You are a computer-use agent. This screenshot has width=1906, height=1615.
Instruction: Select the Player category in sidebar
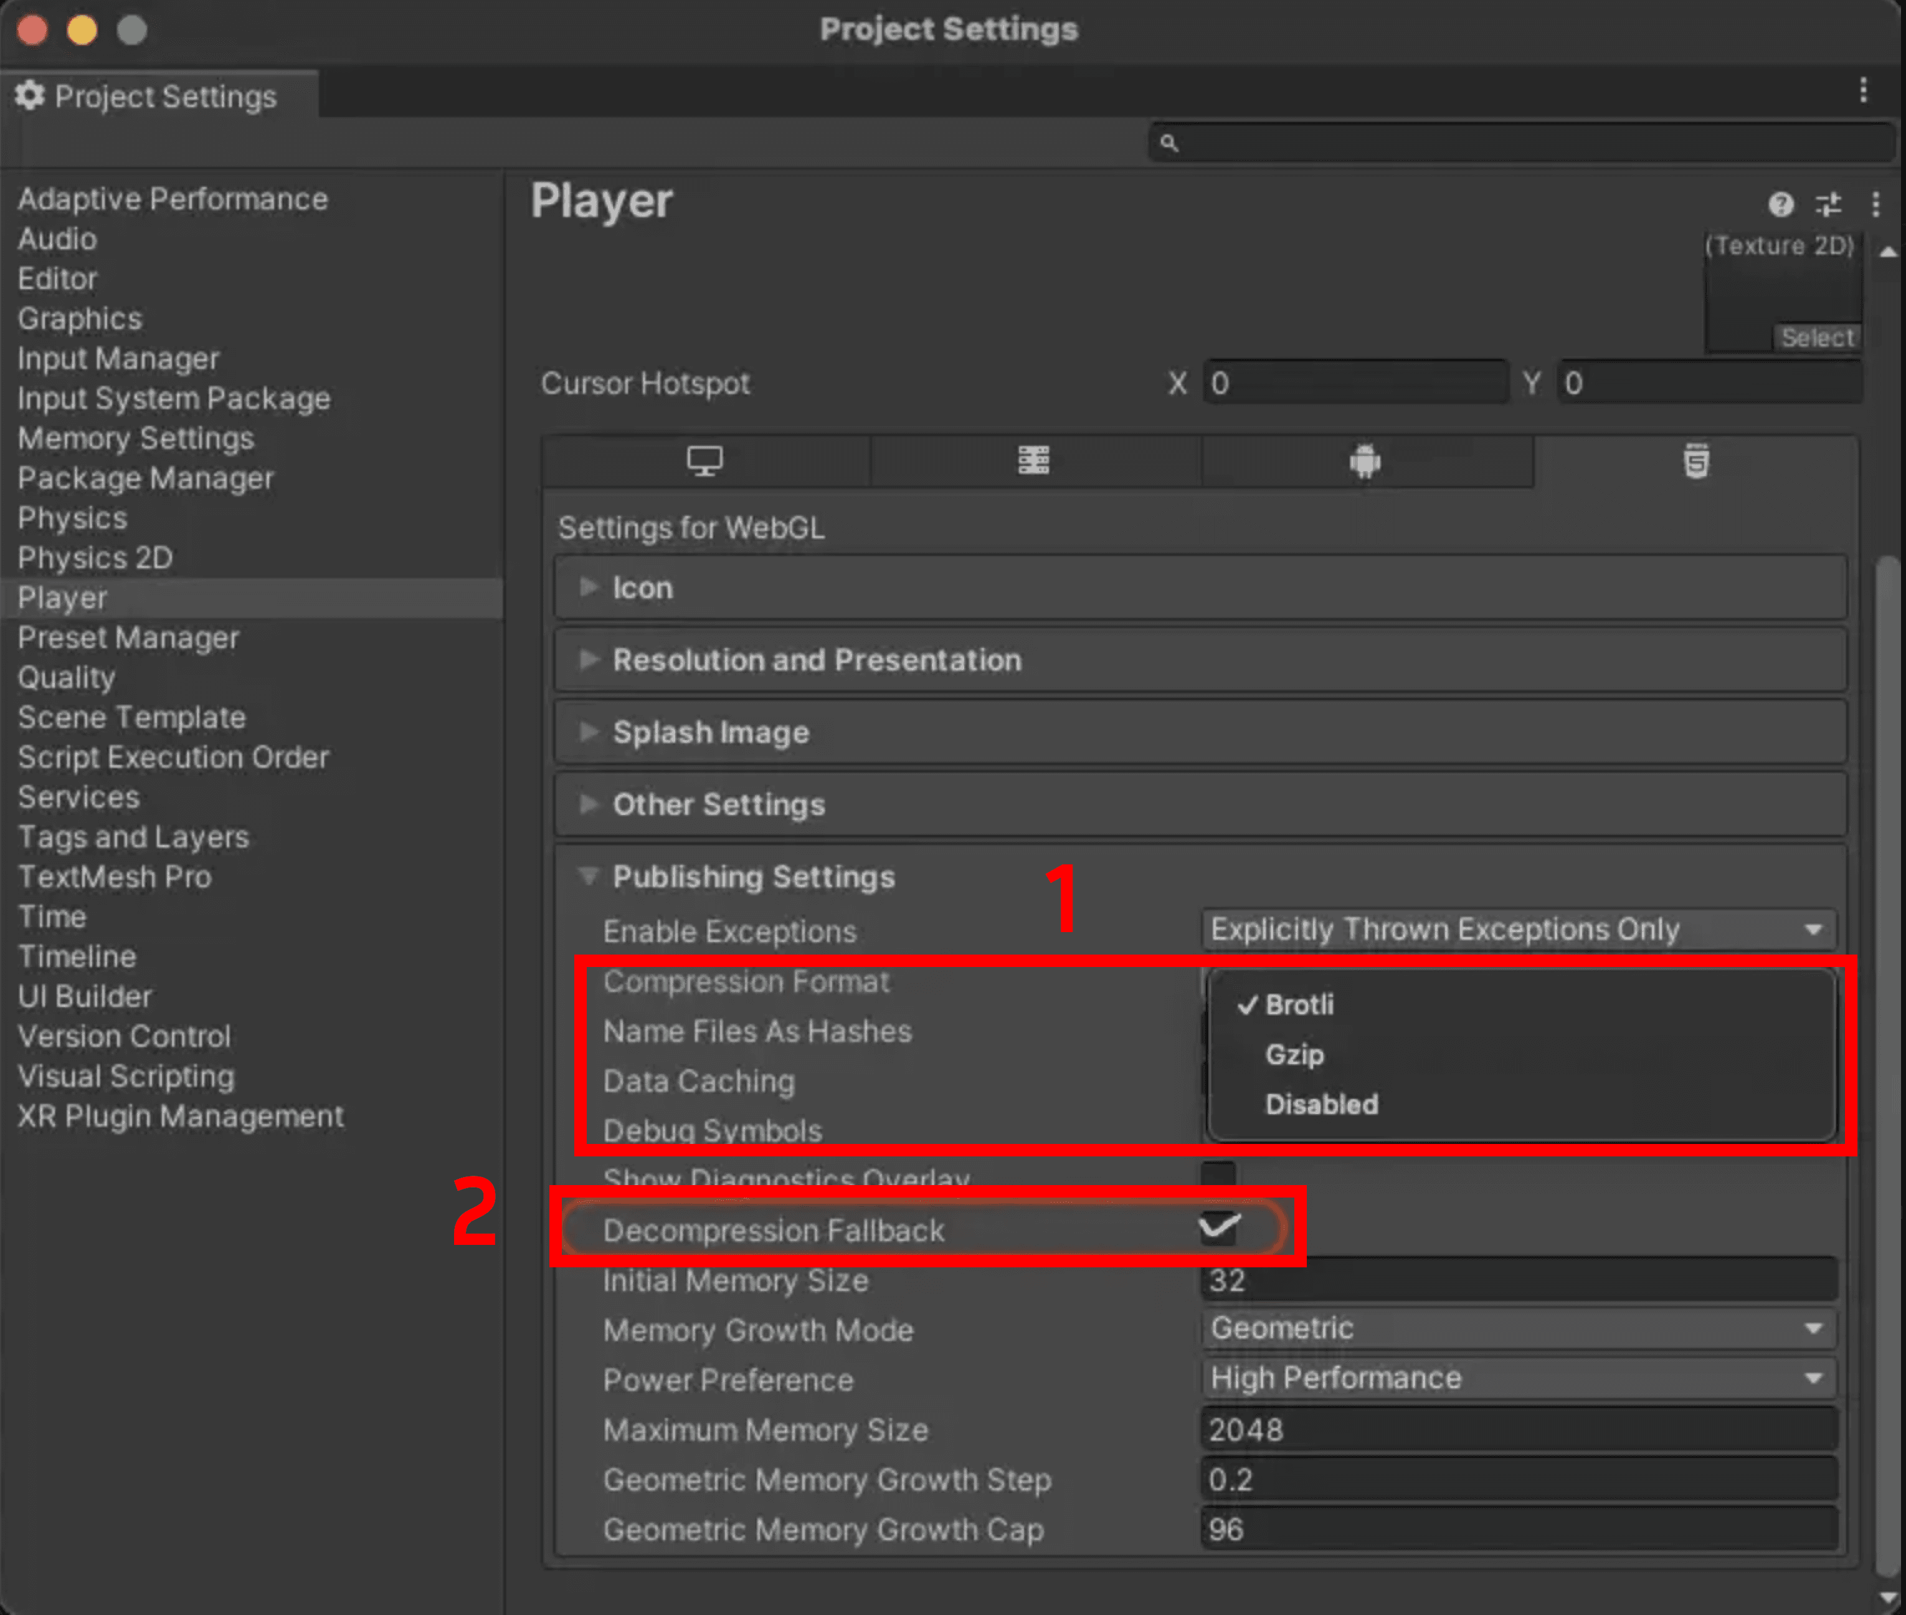[252, 598]
